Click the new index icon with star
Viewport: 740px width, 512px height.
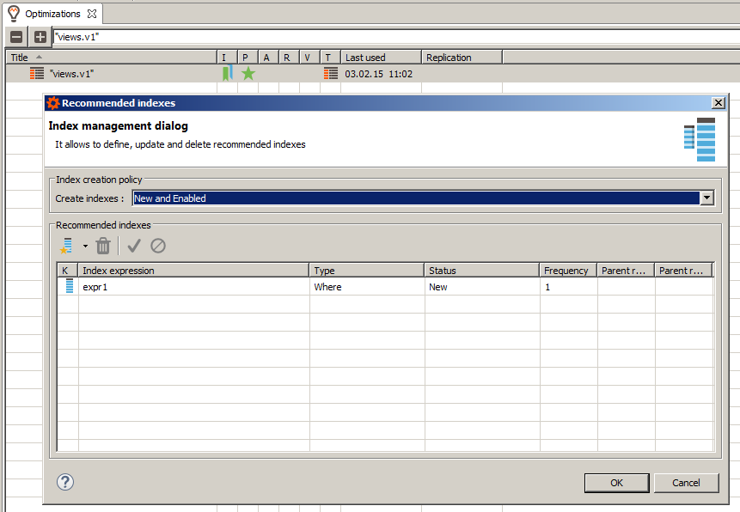(x=66, y=247)
